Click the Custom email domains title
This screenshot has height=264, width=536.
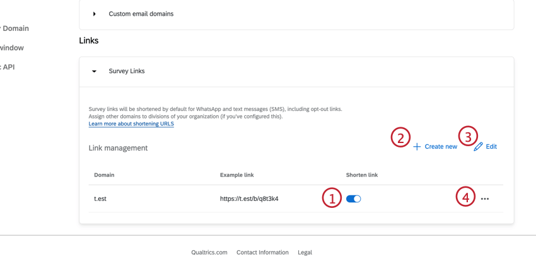pyautogui.click(x=141, y=14)
